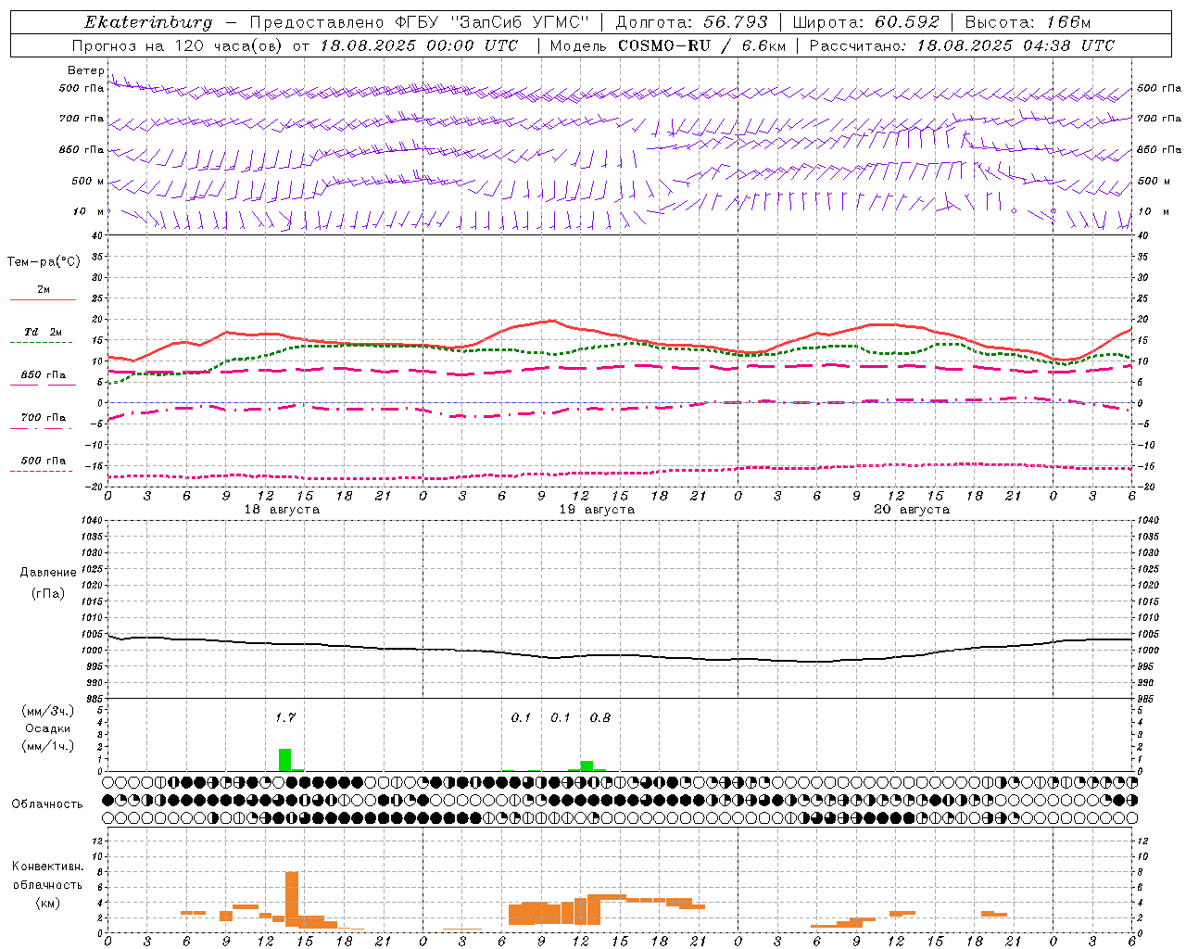The height and width of the screenshot is (949, 1186).
Task: Click the 20 августа date label
Action: click(912, 510)
